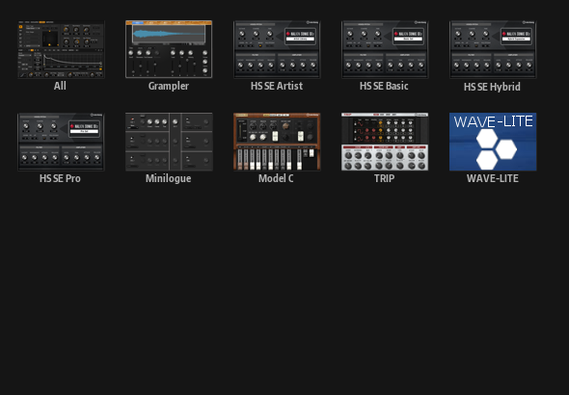The height and width of the screenshot is (395, 569).
Task: Click the "Grampler" label text
Action: coord(169,87)
